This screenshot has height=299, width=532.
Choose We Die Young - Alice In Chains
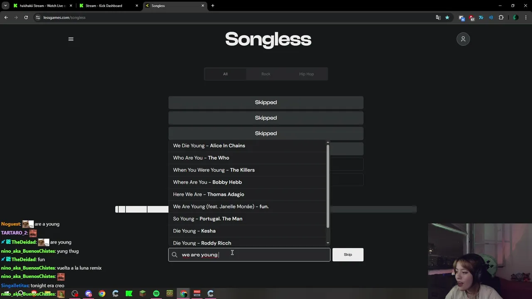pos(248,146)
